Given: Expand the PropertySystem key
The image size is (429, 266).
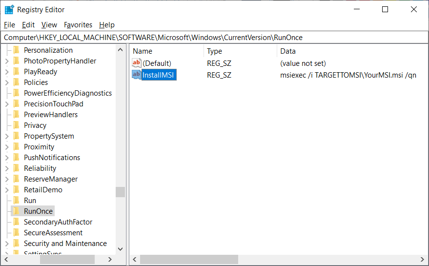Looking at the screenshot, I should (x=7, y=136).
